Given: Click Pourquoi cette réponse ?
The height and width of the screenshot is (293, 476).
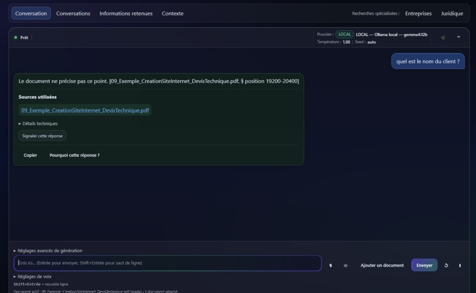Looking at the screenshot, I should 74,155.
